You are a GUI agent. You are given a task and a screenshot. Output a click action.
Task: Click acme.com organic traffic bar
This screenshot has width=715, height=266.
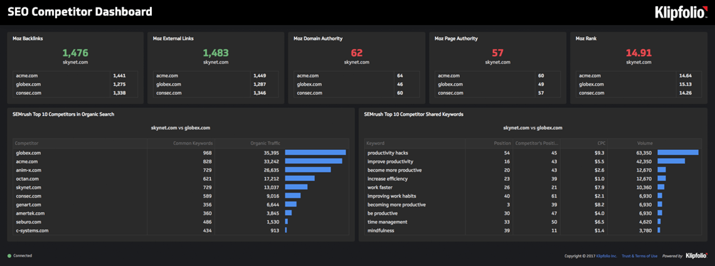(x=314, y=161)
